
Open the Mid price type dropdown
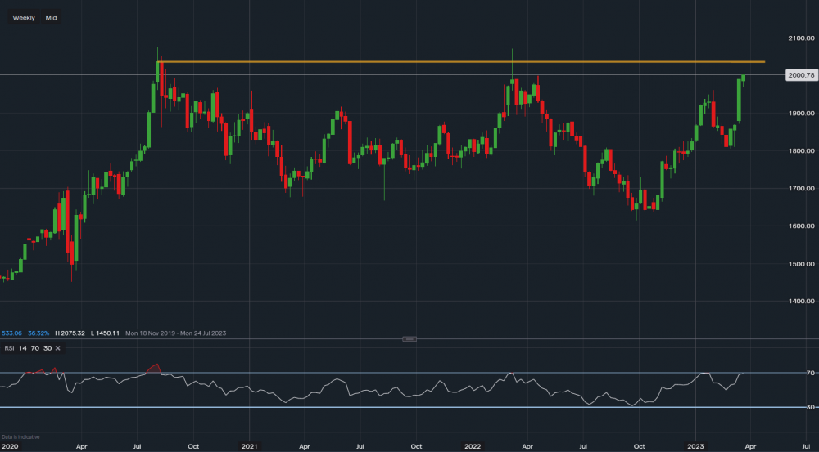[x=51, y=17]
